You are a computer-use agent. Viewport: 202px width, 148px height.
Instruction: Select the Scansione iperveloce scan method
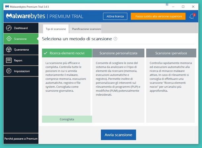coord(171,53)
